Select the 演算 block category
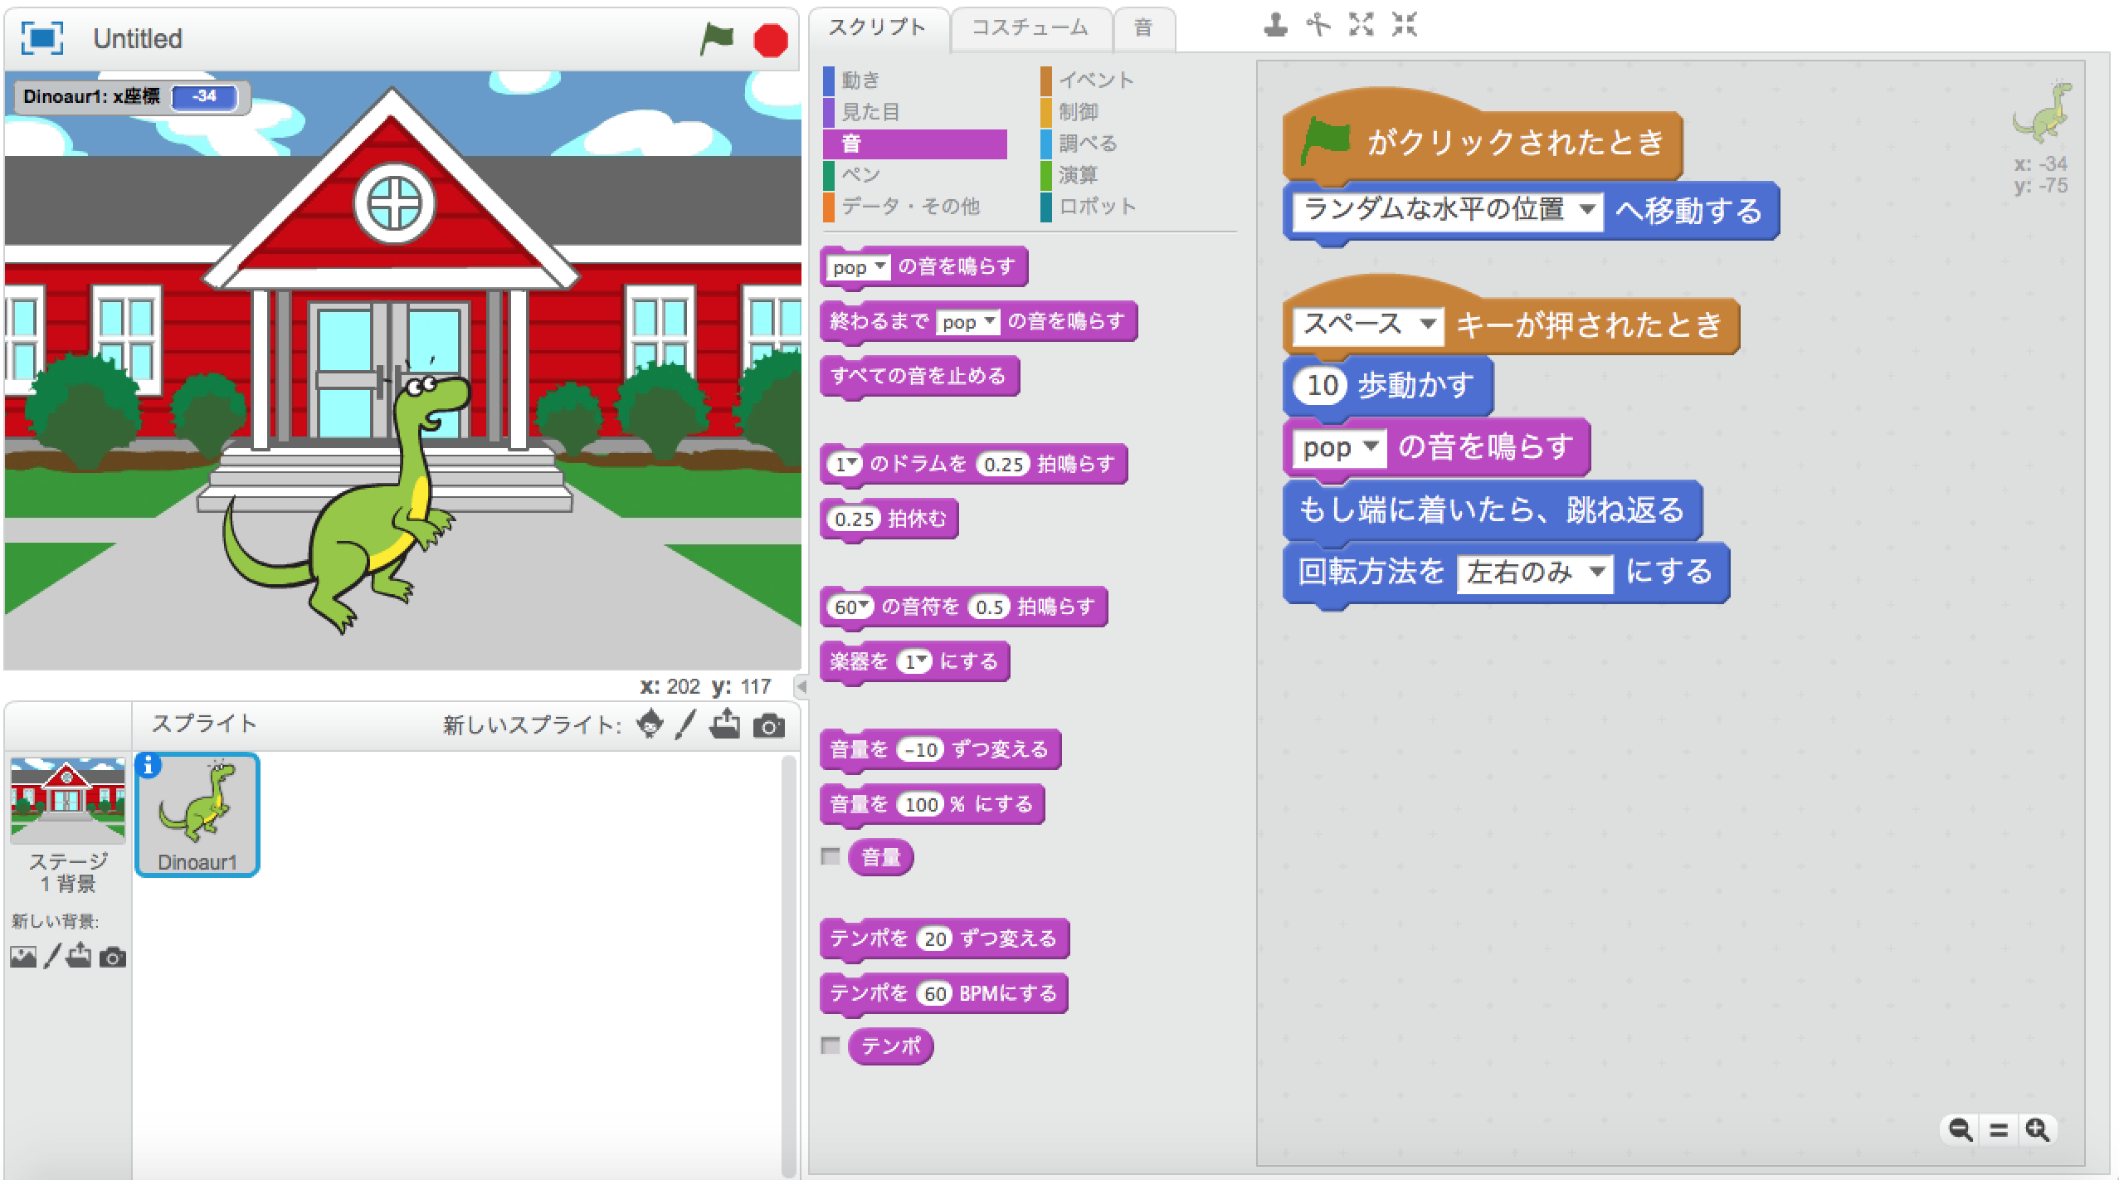 (1133, 175)
